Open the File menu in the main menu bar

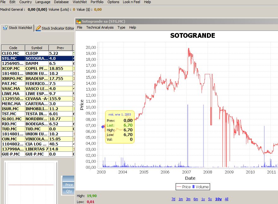[3, 2]
